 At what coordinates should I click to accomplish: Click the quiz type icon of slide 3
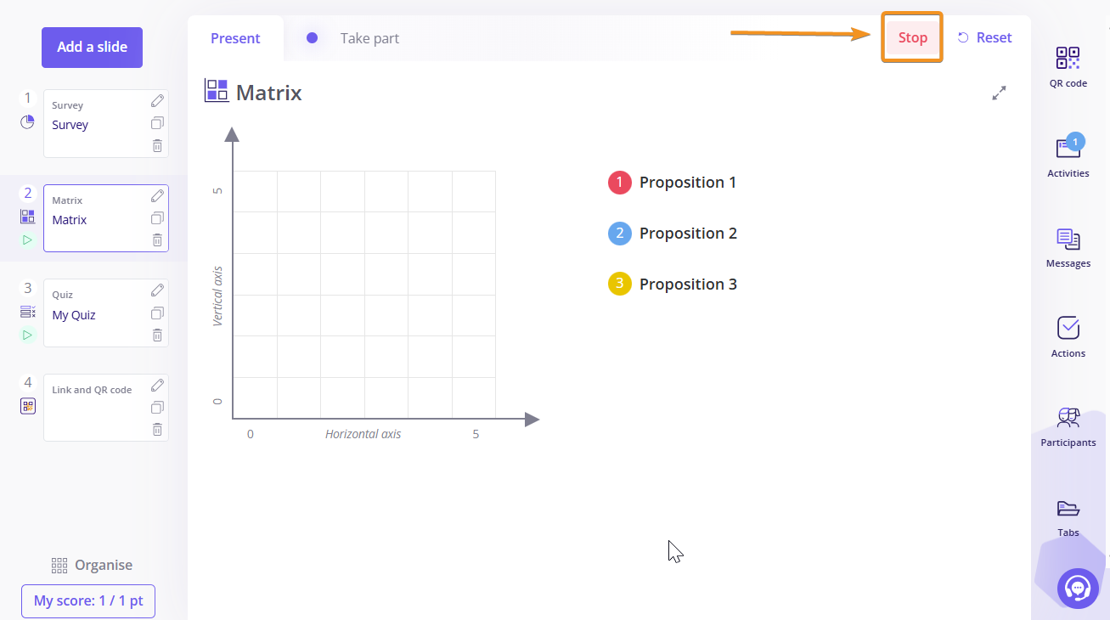pos(27,312)
